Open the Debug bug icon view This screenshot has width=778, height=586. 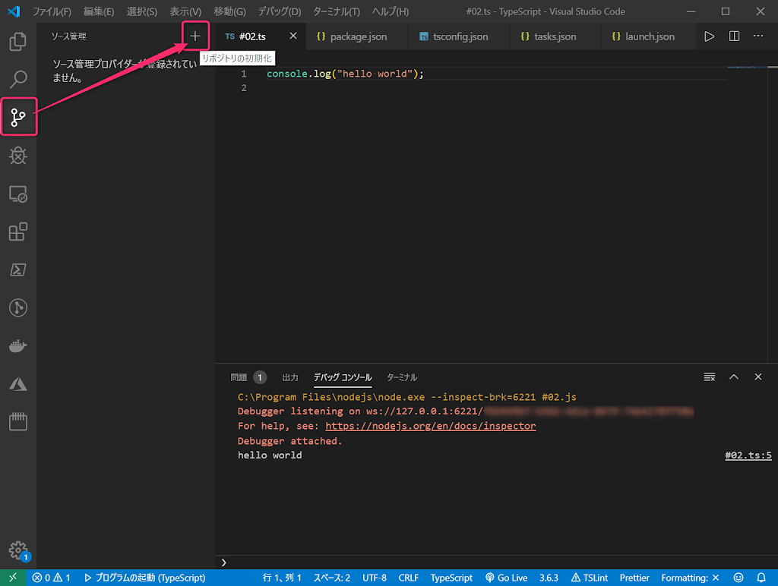point(18,155)
